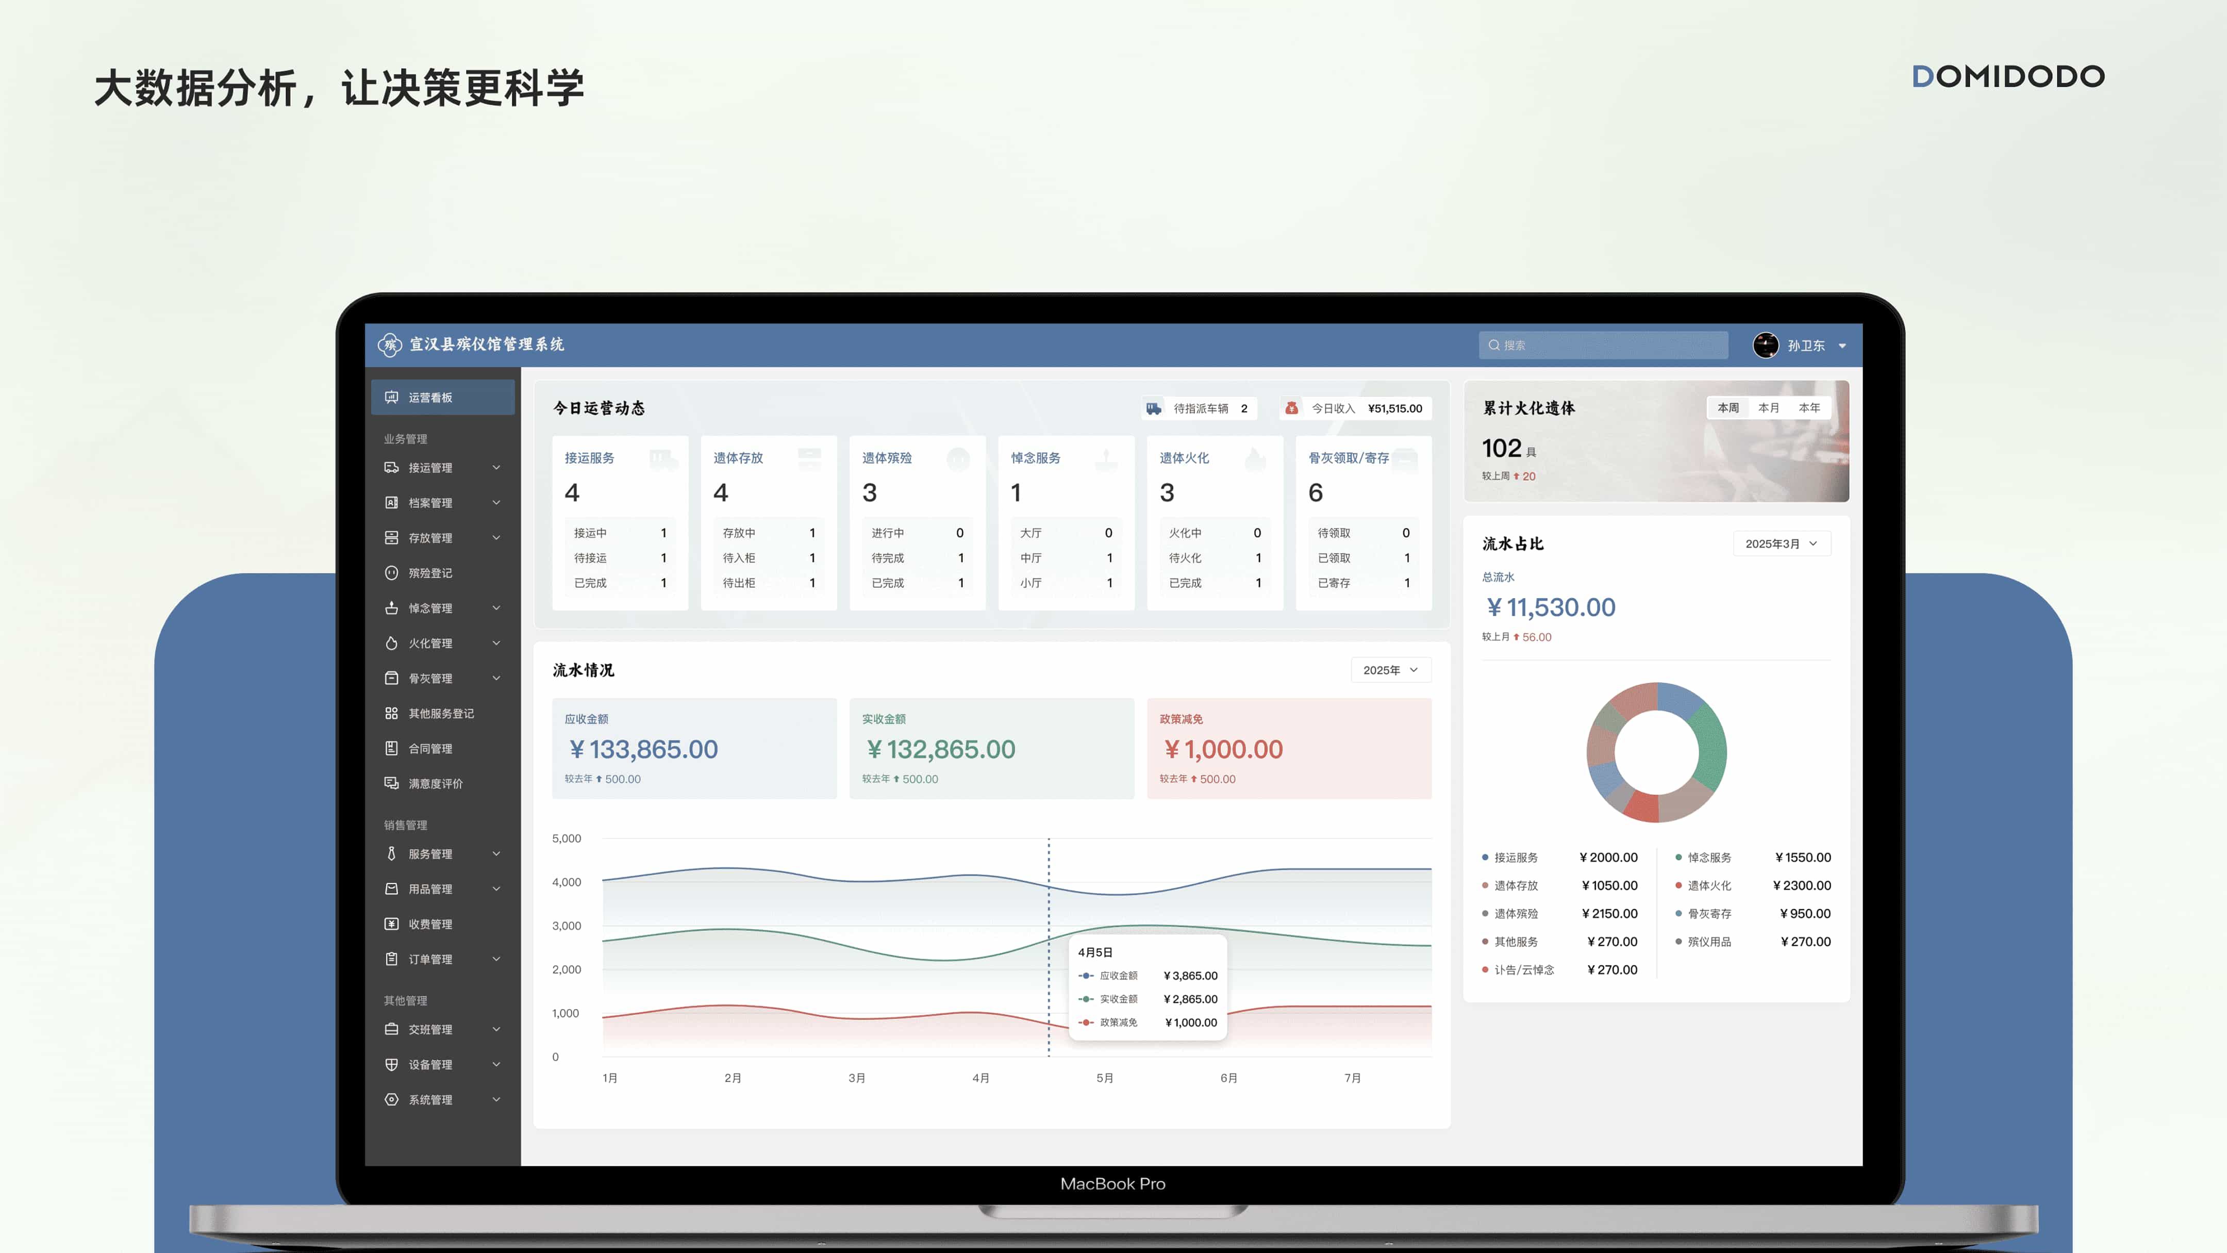The image size is (2227, 1253).
Task: Click the 接运服务 legend blue dot
Action: coord(1485,858)
